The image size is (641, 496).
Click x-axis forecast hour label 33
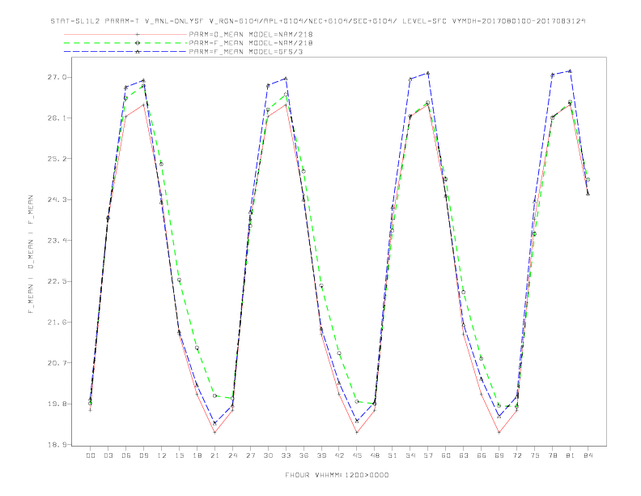[x=286, y=455]
